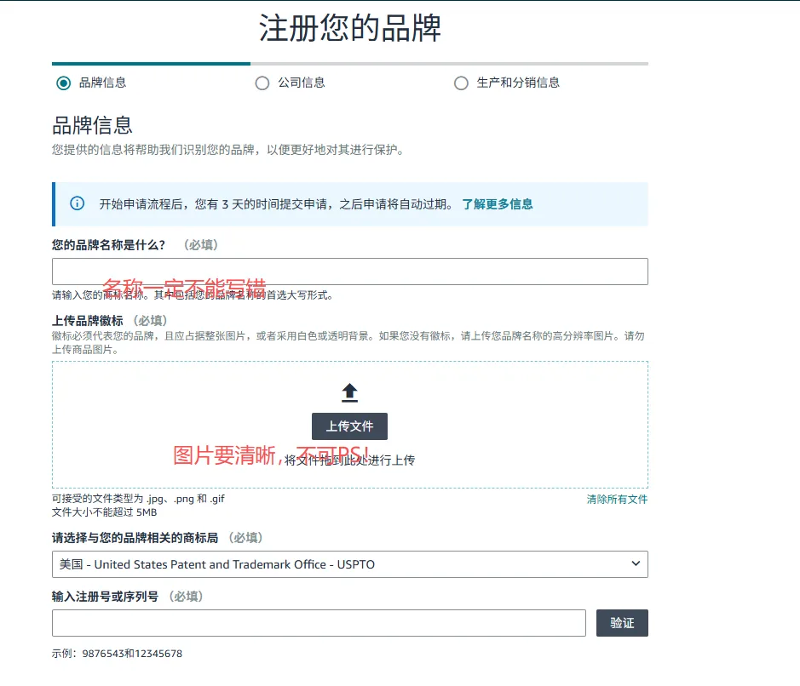Switch to the 公司信息 step label
This screenshot has height=686, width=800.
point(301,83)
